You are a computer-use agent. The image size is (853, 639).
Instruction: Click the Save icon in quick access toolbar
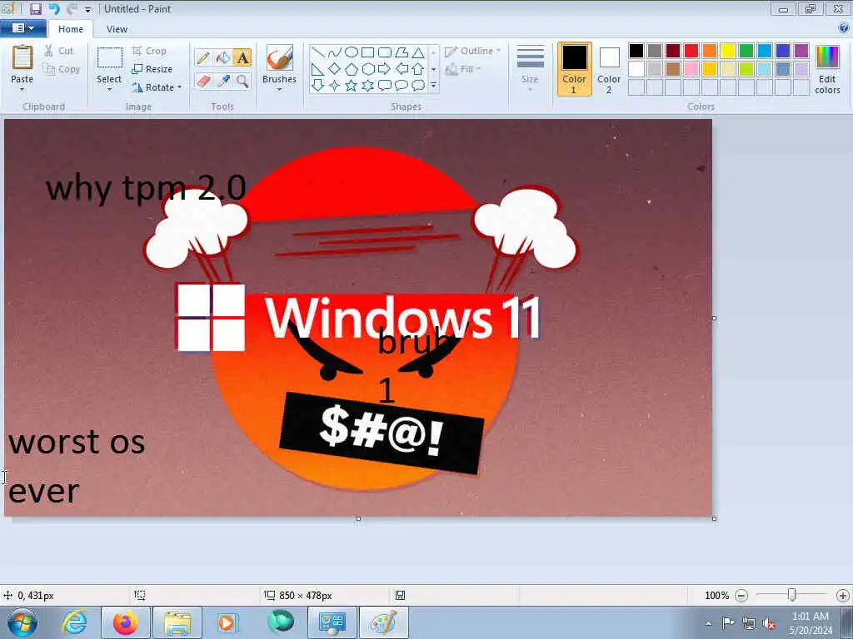tap(36, 9)
